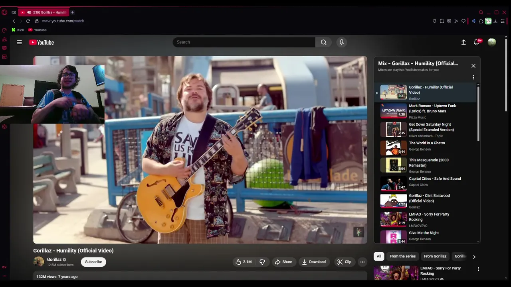Image resolution: width=511 pixels, height=287 pixels.
Task: Subscribe to the Gorillaz channel
Action: click(93, 262)
